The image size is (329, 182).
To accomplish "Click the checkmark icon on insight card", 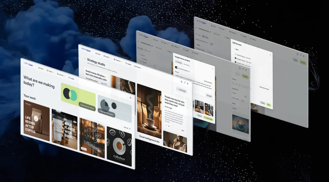I will [x=166, y=125].
